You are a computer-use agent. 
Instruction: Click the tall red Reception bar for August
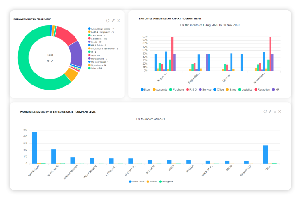[172, 54]
